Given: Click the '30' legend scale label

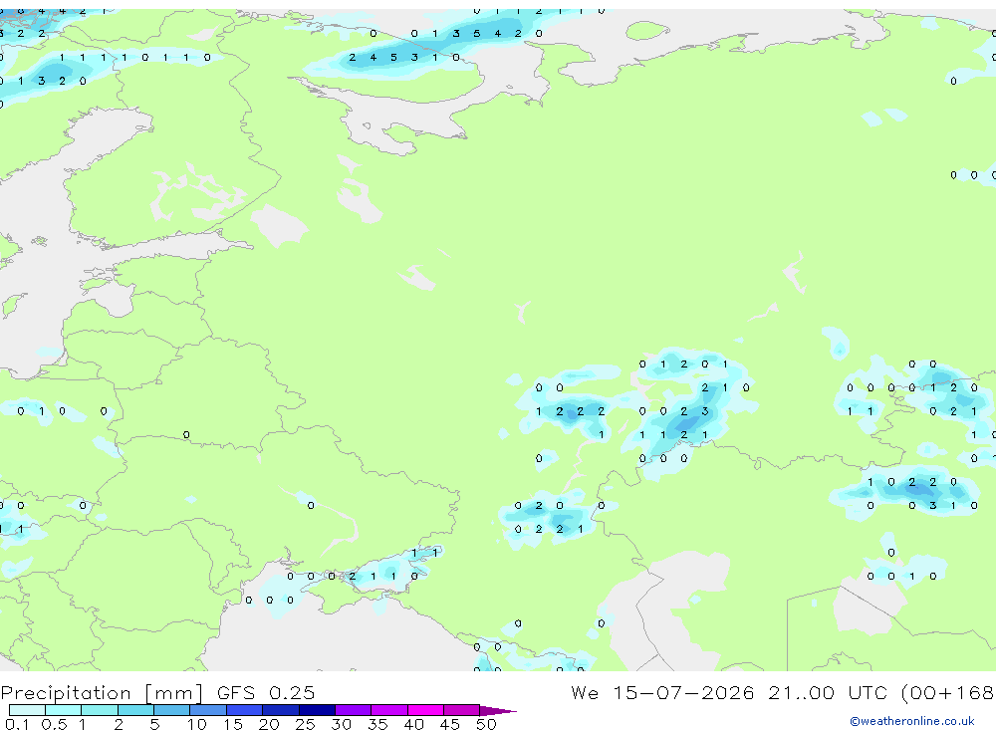Looking at the screenshot, I should 342,724.
